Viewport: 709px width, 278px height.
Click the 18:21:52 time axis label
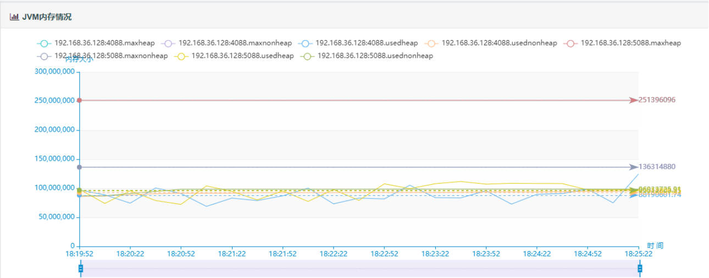point(283,254)
